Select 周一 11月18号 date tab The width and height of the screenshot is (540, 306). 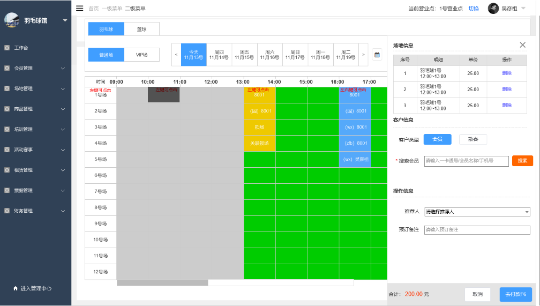click(320, 55)
